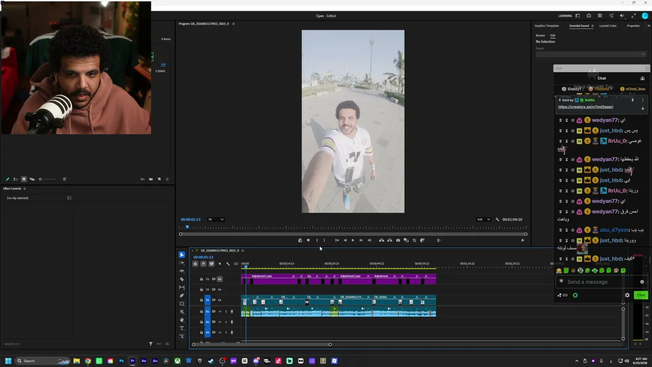
Task: Open the Essential Sound panel menu
Action: point(592,25)
